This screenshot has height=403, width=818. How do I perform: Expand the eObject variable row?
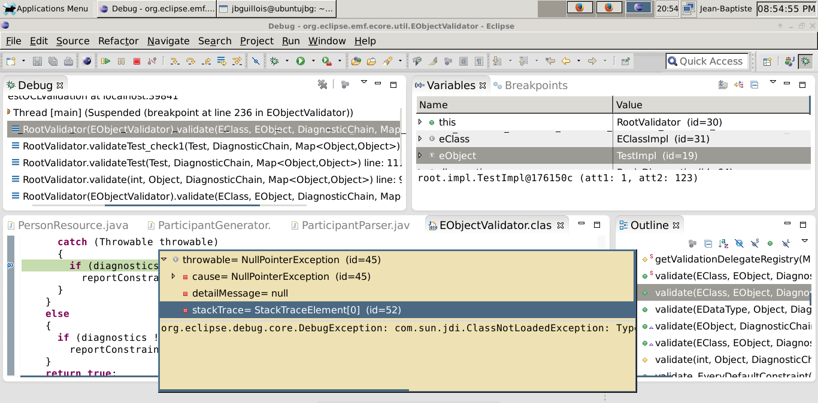pos(420,155)
